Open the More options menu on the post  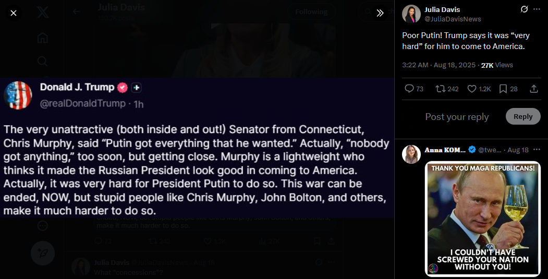(535, 9)
